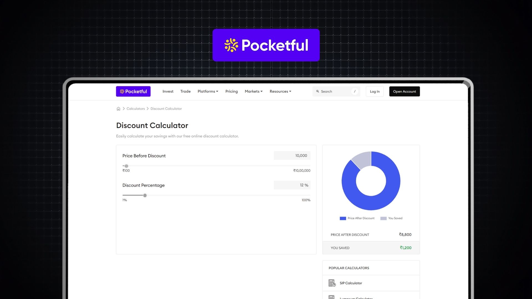This screenshot has height=299, width=532.
Task: Open the Pricing page from navbar
Action: click(231, 91)
